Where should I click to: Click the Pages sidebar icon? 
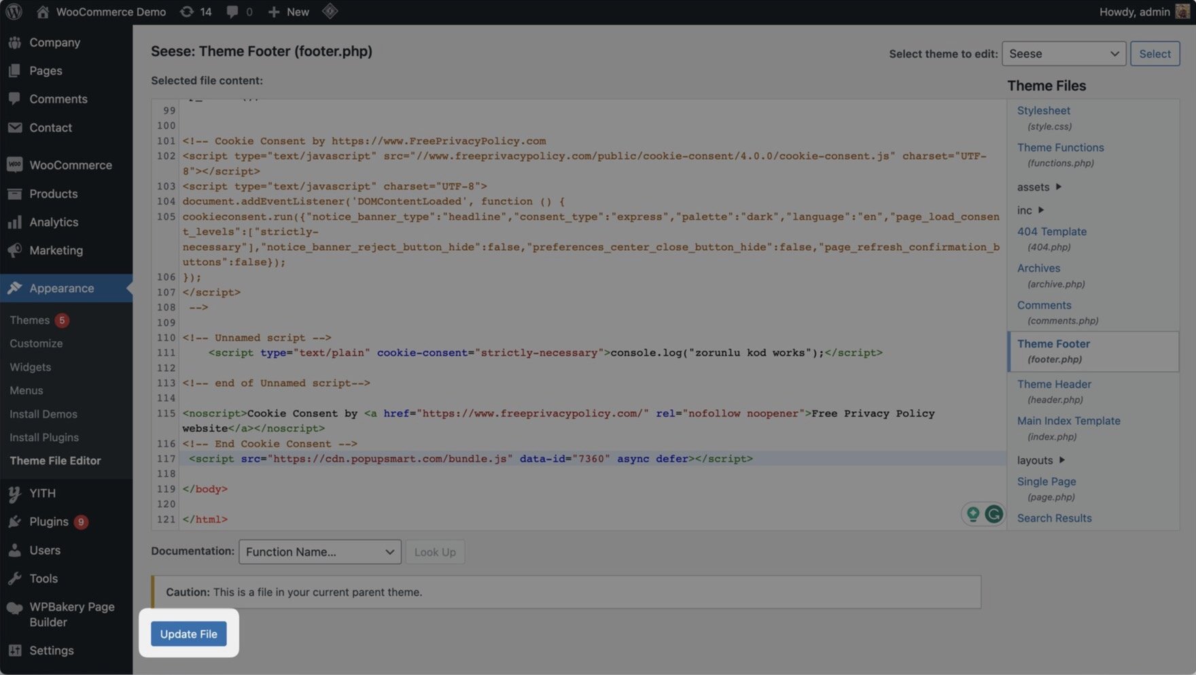[x=14, y=71]
